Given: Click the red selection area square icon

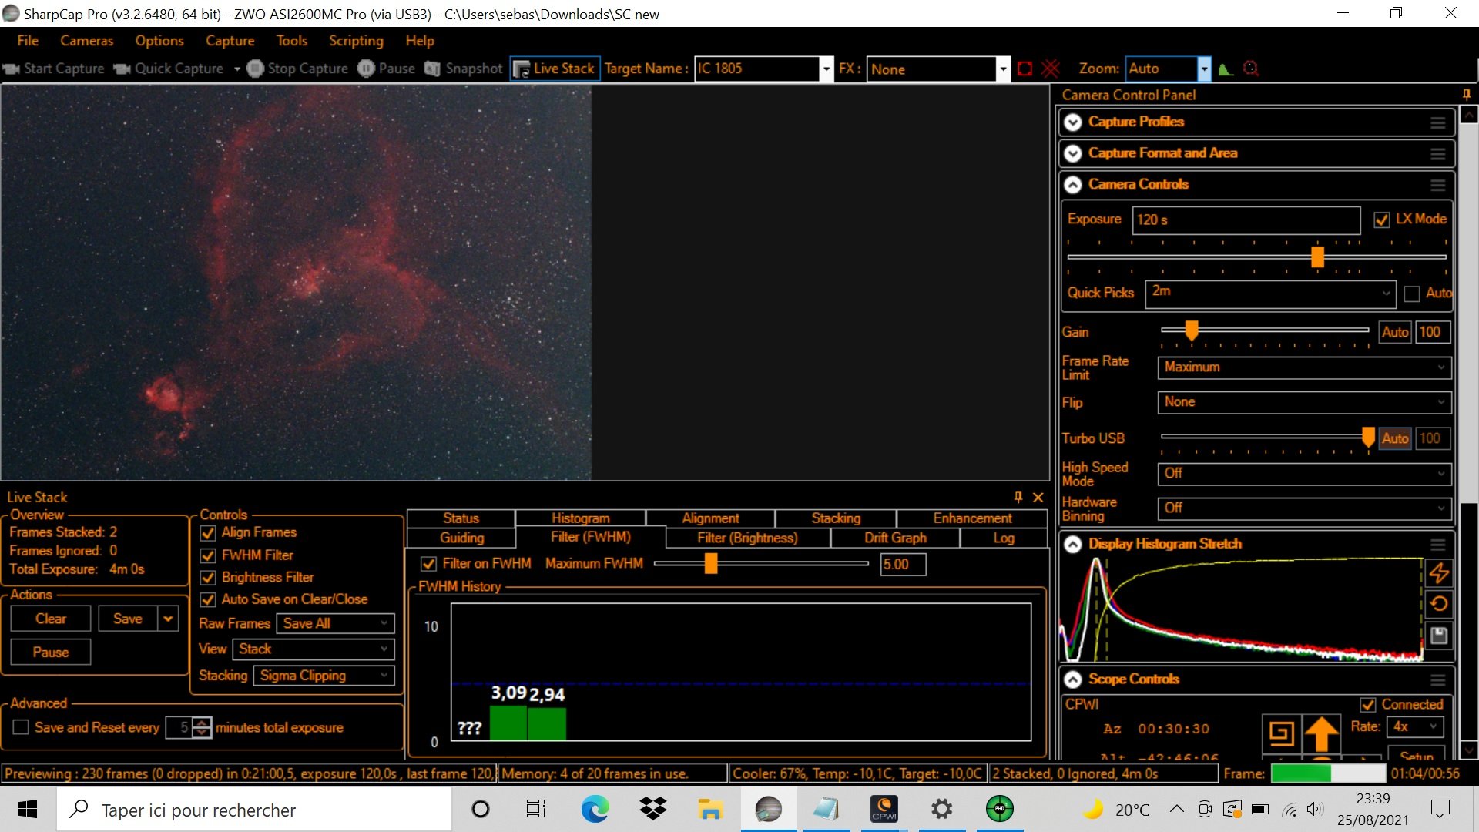Looking at the screenshot, I should coord(1025,69).
